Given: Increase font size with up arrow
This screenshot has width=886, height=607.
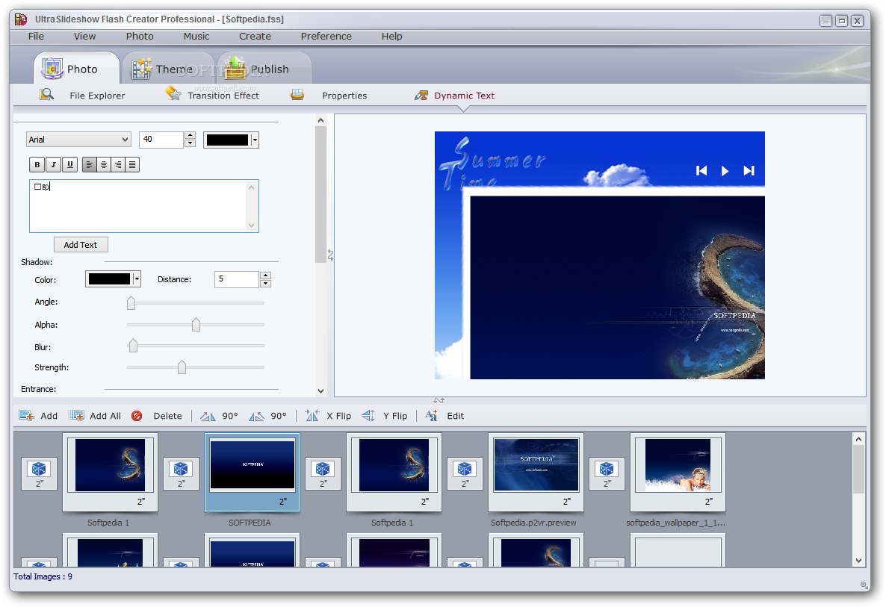Looking at the screenshot, I should 190,136.
